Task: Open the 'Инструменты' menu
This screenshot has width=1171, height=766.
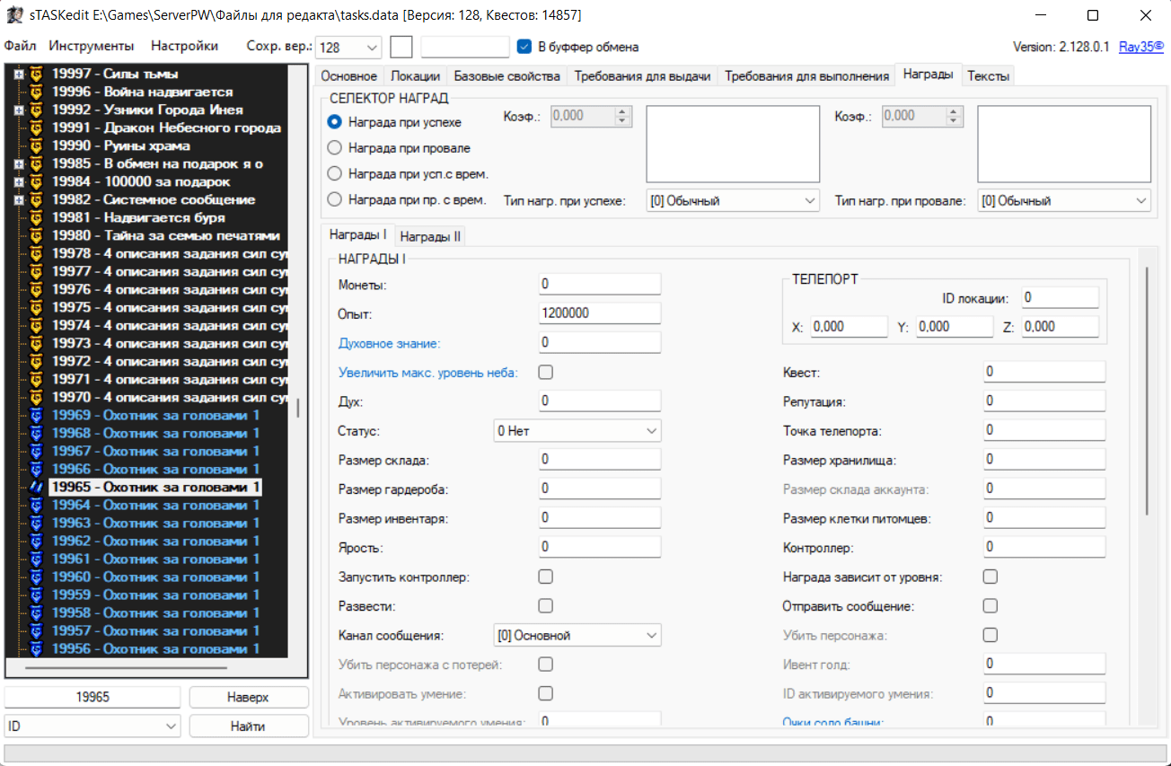Action: pos(92,46)
